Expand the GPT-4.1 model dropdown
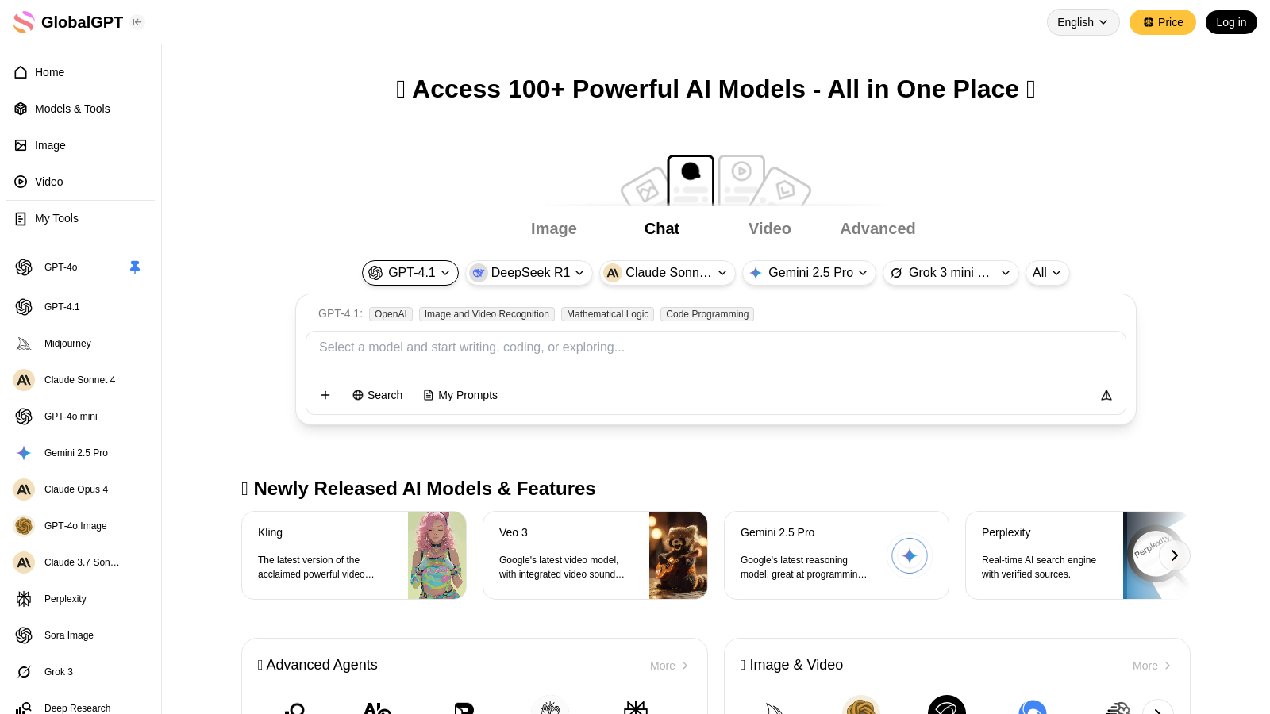Screen dimensions: 1270x714 click(445, 273)
